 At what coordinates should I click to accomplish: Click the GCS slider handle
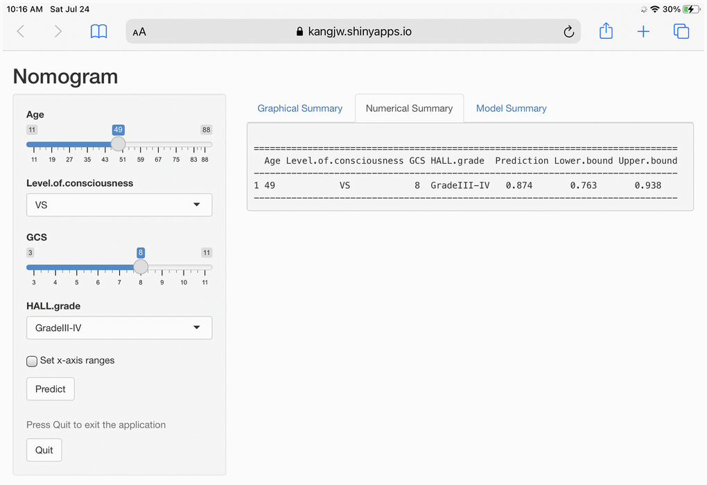141,267
